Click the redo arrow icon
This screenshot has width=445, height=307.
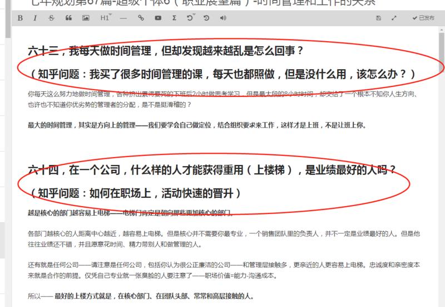(206, 18)
